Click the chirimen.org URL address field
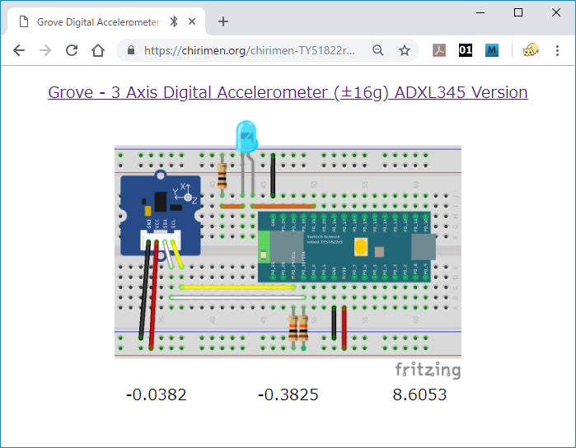The image size is (576, 448). [250, 50]
